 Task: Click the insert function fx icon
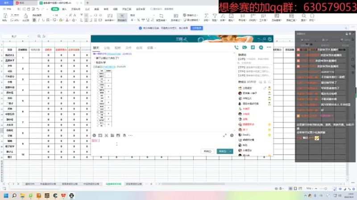[44, 36]
